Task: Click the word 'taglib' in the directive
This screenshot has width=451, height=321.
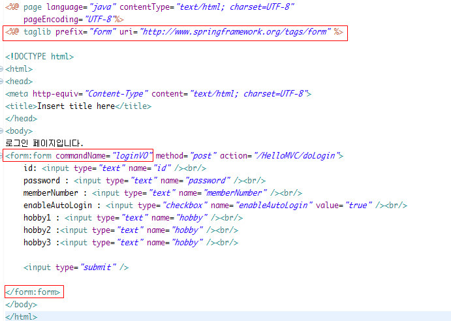Action: click(x=37, y=31)
